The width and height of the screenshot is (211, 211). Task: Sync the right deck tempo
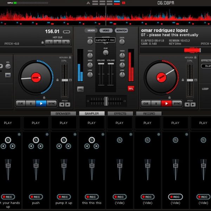[x=177, y=103]
